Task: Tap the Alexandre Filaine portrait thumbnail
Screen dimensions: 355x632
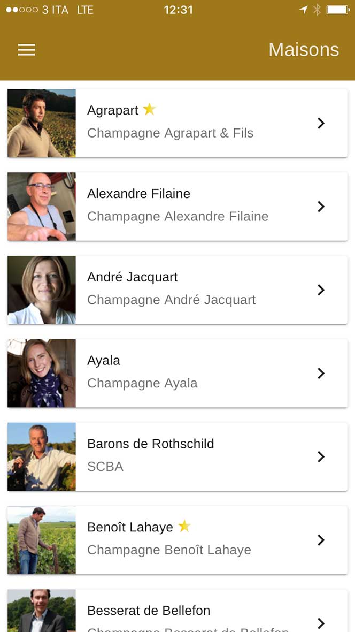Action: pos(42,207)
